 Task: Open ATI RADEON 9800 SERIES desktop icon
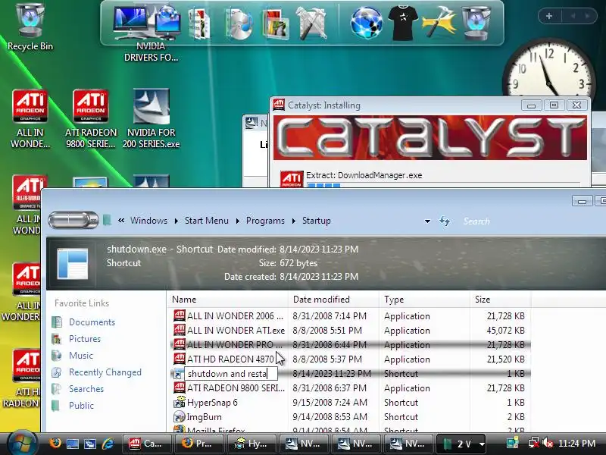90,119
